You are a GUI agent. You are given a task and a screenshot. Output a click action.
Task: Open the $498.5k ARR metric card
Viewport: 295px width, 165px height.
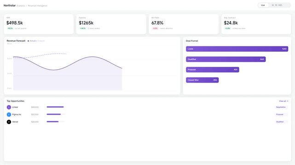[x=39, y=24]
